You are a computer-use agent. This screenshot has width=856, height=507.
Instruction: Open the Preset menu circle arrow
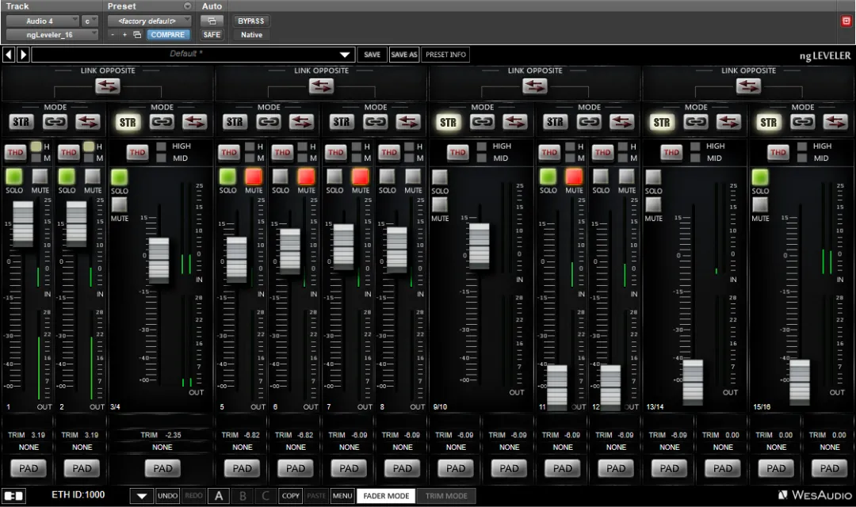coord(187,6)
